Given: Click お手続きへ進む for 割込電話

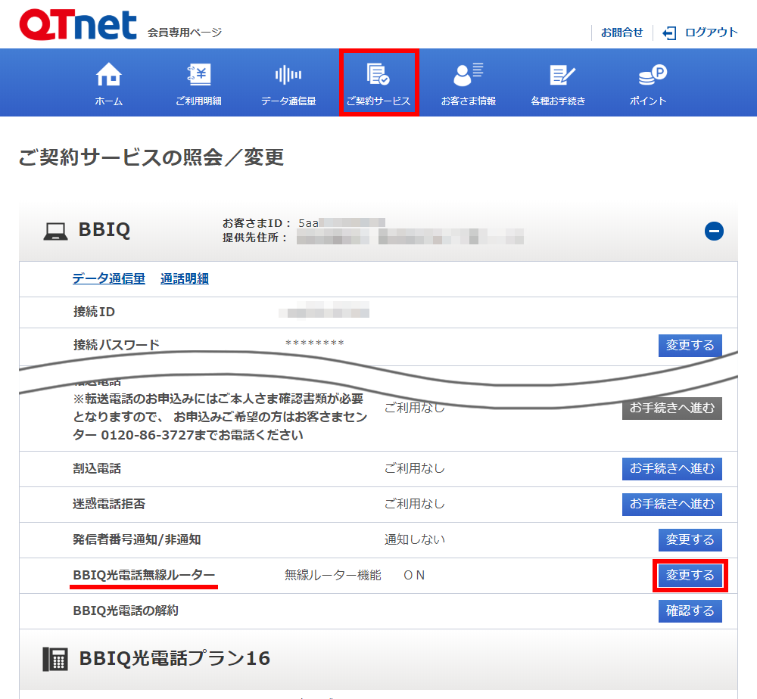Looking at the screenshot, I should coord(671,468).
